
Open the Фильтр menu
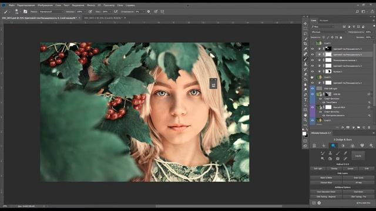91,5
